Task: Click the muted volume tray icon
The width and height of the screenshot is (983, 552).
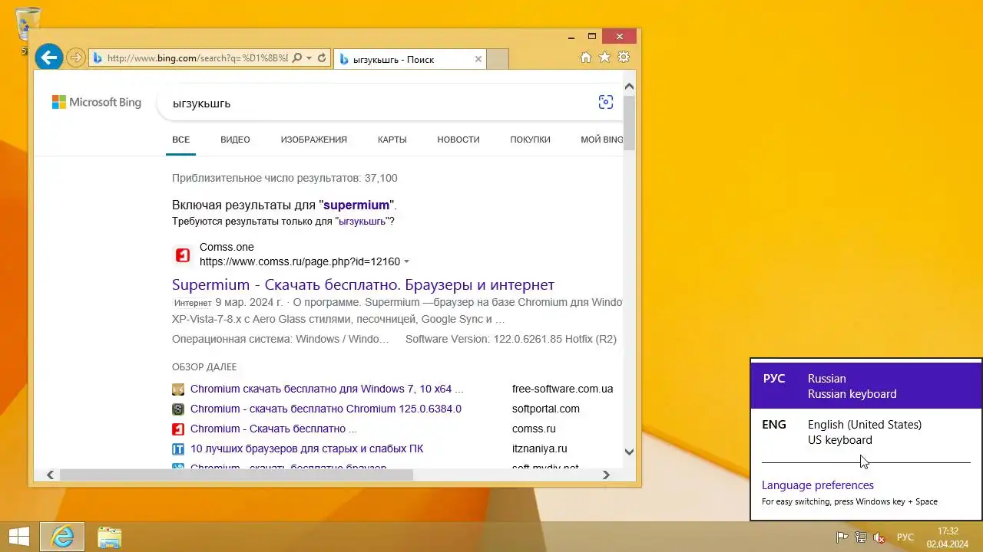Action: (879, 537)
